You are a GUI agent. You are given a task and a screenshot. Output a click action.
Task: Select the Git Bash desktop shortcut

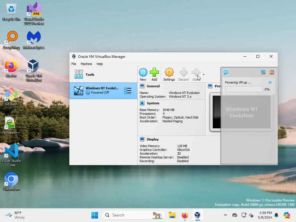click(11, 97)
